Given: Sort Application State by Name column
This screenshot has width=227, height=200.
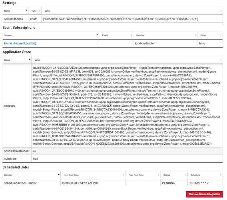Looking at the screenshot, I should pyautogui.click(x=17, y=60).
